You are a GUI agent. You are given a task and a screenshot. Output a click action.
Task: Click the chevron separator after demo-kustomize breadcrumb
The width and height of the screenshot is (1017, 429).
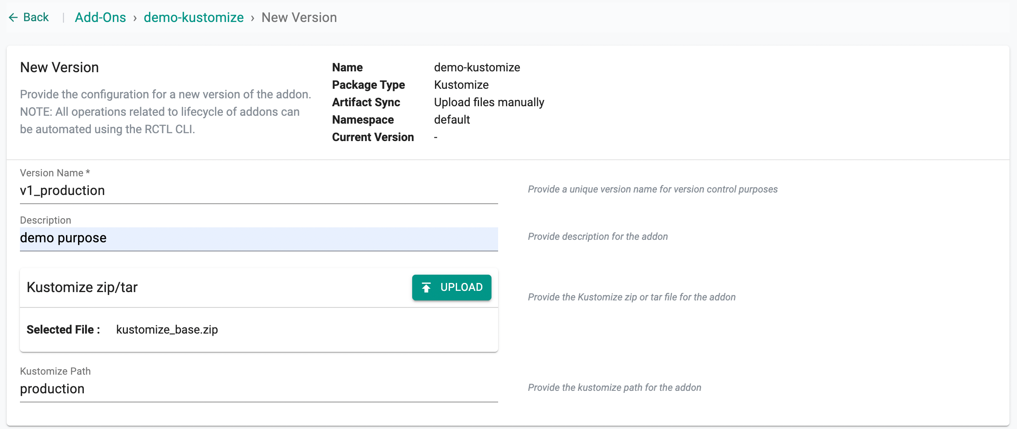click(x=252, y=18)
